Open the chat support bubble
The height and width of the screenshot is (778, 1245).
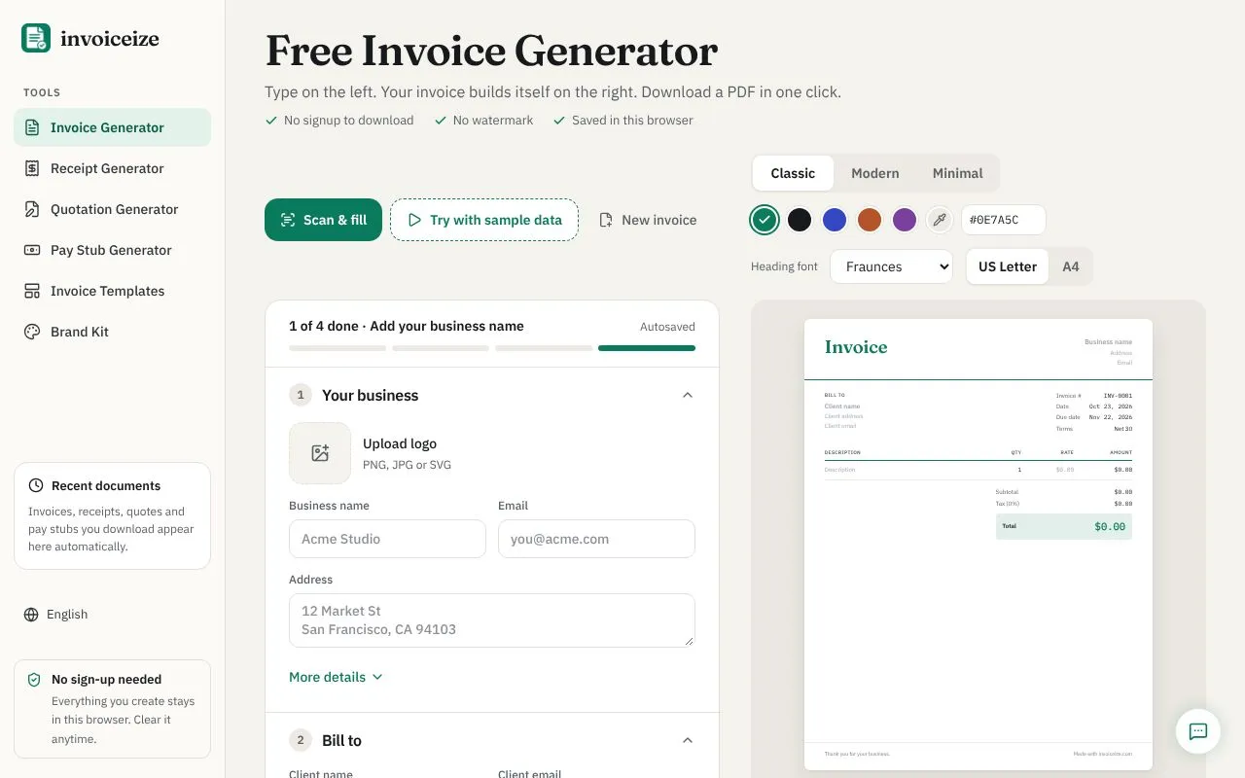(1198, 731)
